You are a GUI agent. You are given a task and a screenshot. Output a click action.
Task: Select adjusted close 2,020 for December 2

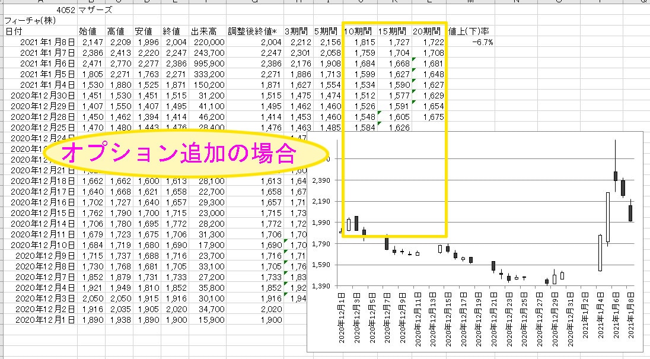tap(255, 309)
